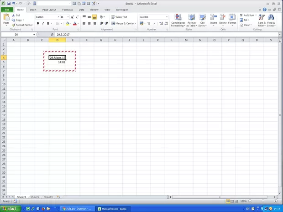Select the Sheet2 worksheet tab
283x212 pixels.
(34, 197)
